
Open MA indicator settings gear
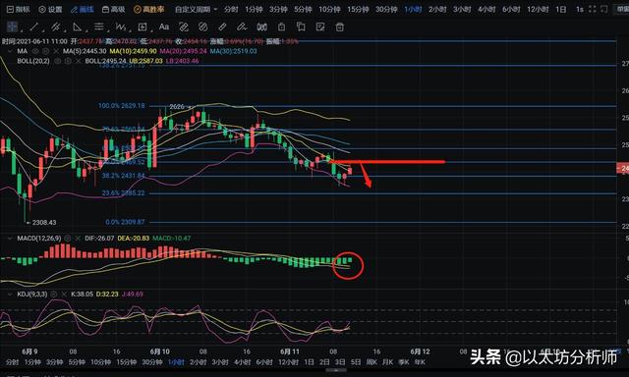[x=46, y=51]
